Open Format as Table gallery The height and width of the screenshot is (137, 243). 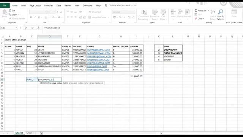pos(155,15)
